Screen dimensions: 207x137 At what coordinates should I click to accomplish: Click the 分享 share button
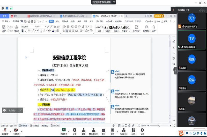(x=164, y=21)
